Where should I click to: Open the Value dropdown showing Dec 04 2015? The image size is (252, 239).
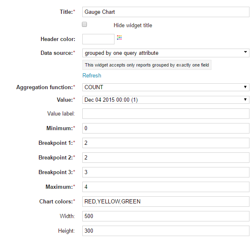point(166,100)
